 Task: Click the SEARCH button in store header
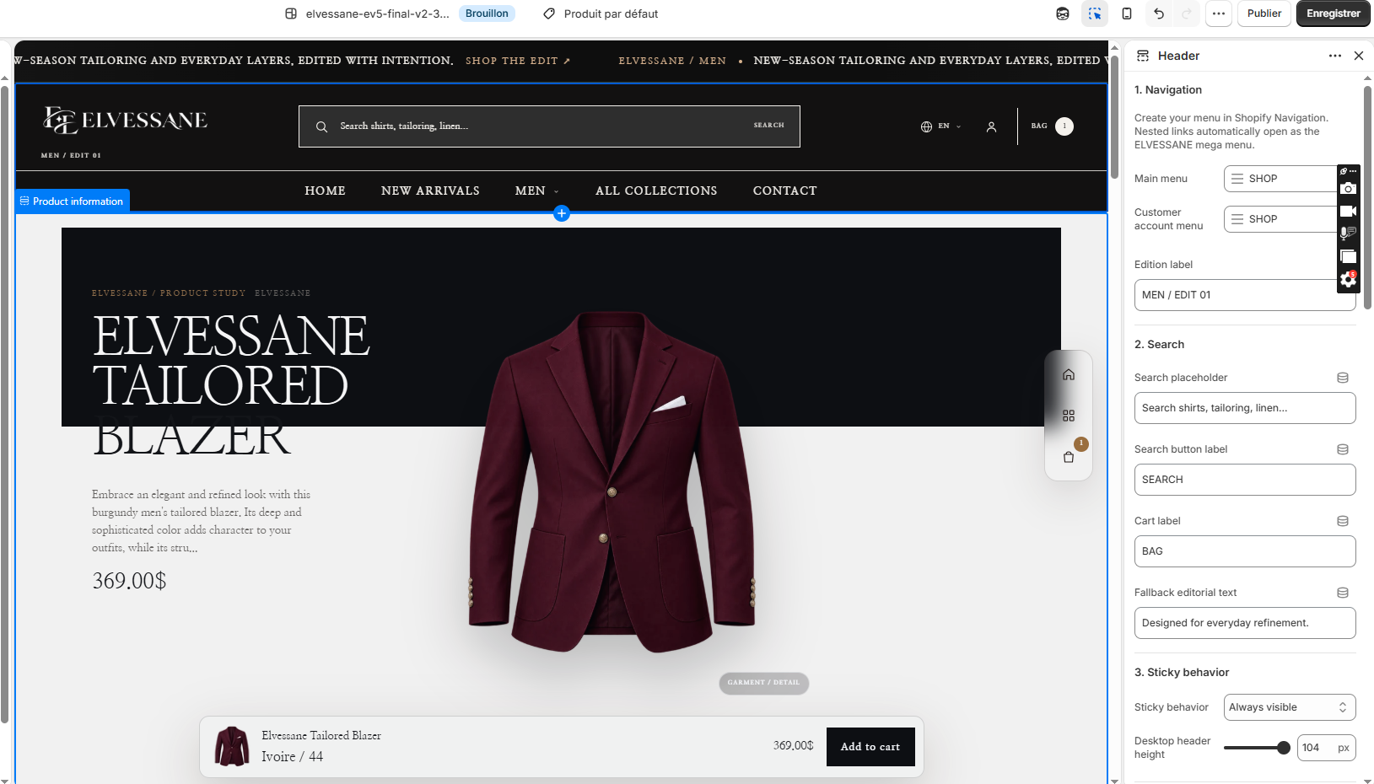click(x=769, y=126)
